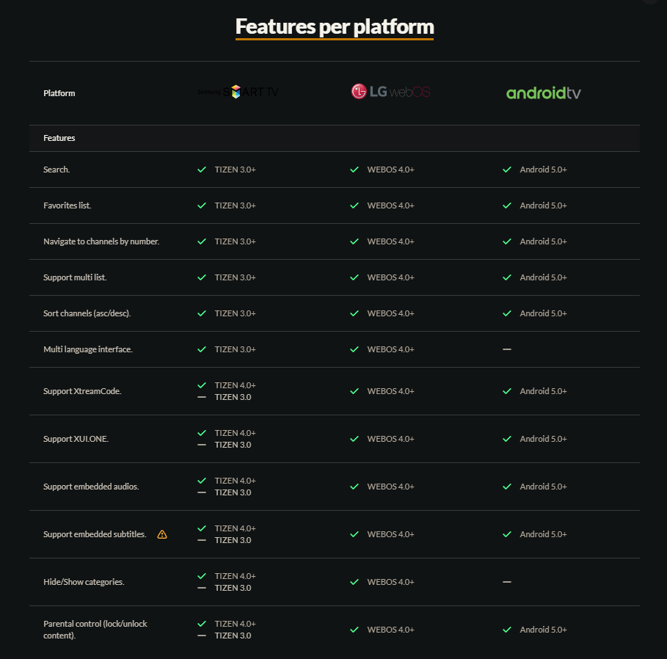Click the webOS checkmark in Parental control row
Viewport: 667px width, 659px height.
354,630
